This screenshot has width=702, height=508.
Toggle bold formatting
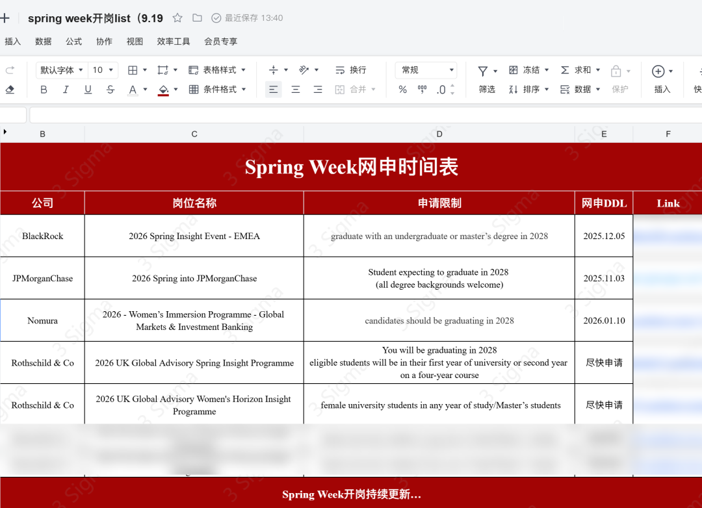44,90
